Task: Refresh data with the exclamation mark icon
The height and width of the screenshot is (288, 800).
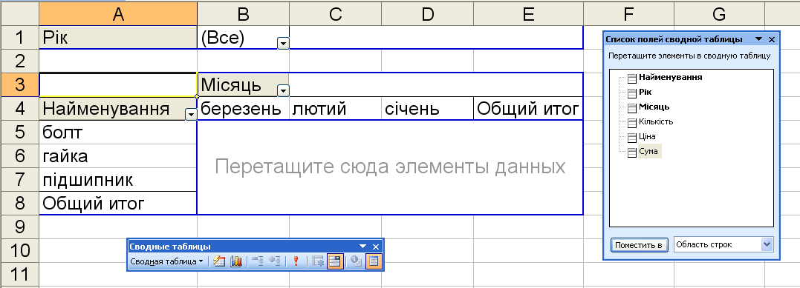Action: click(296, 261)
